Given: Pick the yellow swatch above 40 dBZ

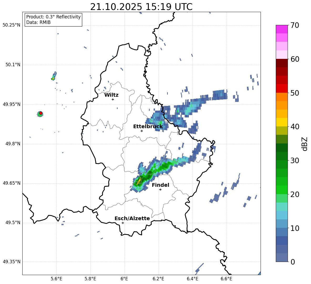Looking at the screenshot, I should [x=282, y=122].
